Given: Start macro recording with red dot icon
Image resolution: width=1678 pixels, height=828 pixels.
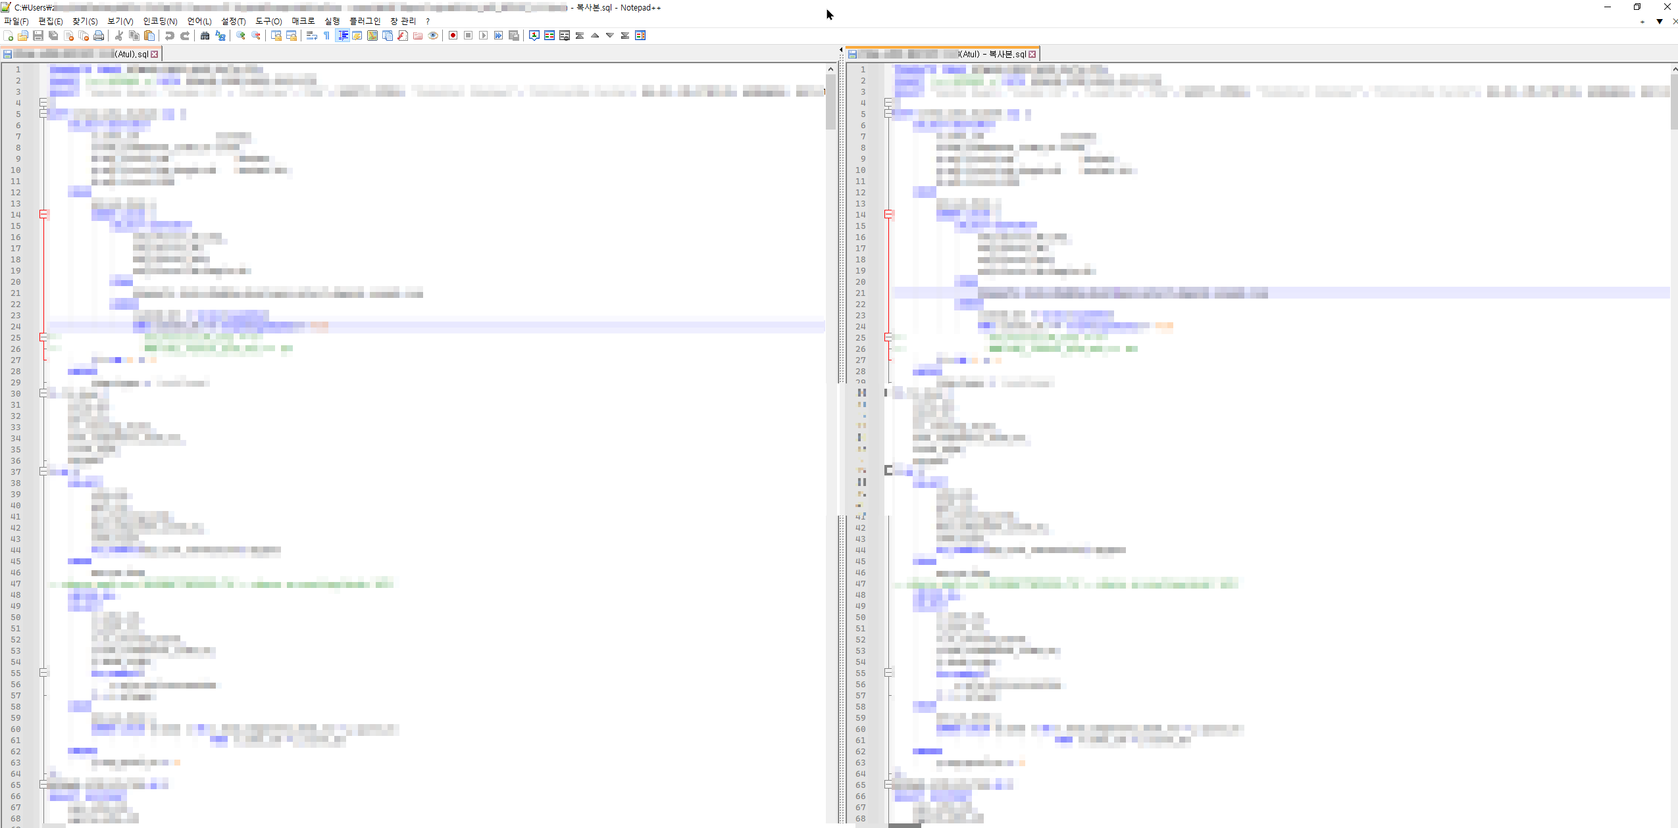Looking at the screenshot, I should tap(453, 36).
